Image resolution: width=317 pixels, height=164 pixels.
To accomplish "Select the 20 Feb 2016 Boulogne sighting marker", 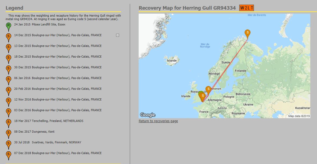I will [x=9, y=90].
